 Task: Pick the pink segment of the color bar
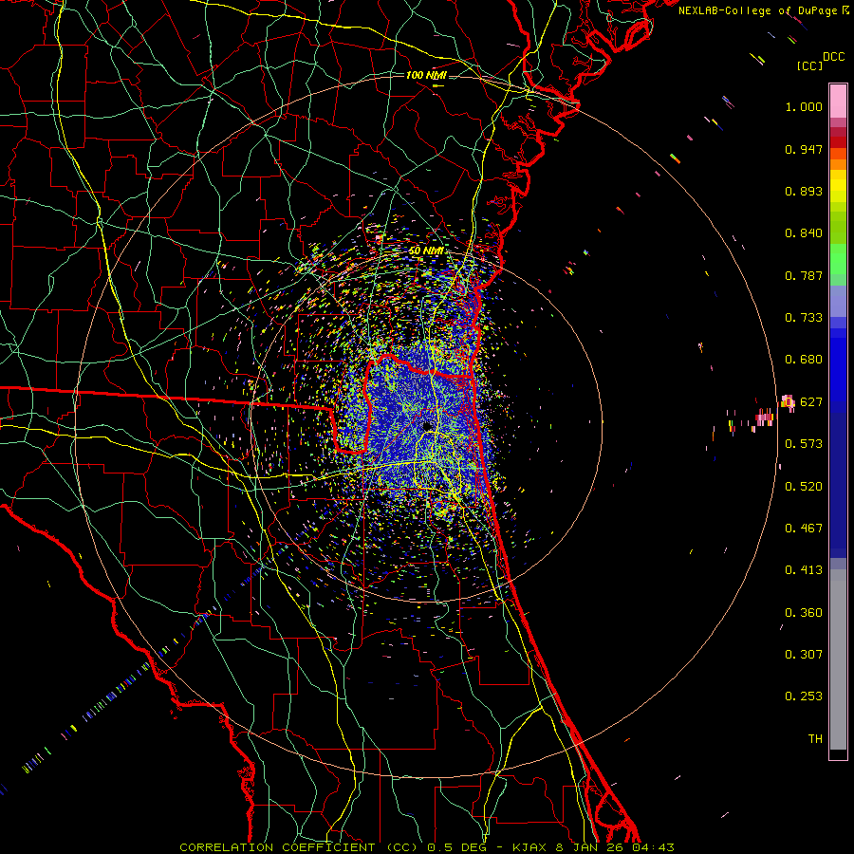(838, 102)
